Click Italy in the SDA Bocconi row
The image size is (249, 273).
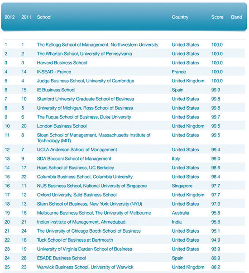[x=176, y=159]
